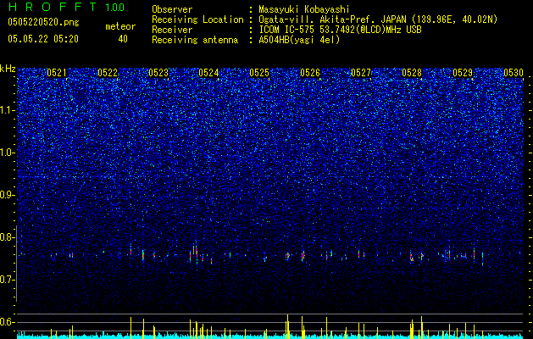Select the file name 0505220520.png
This screenshot has width=533, height=339.
point(43,23)
